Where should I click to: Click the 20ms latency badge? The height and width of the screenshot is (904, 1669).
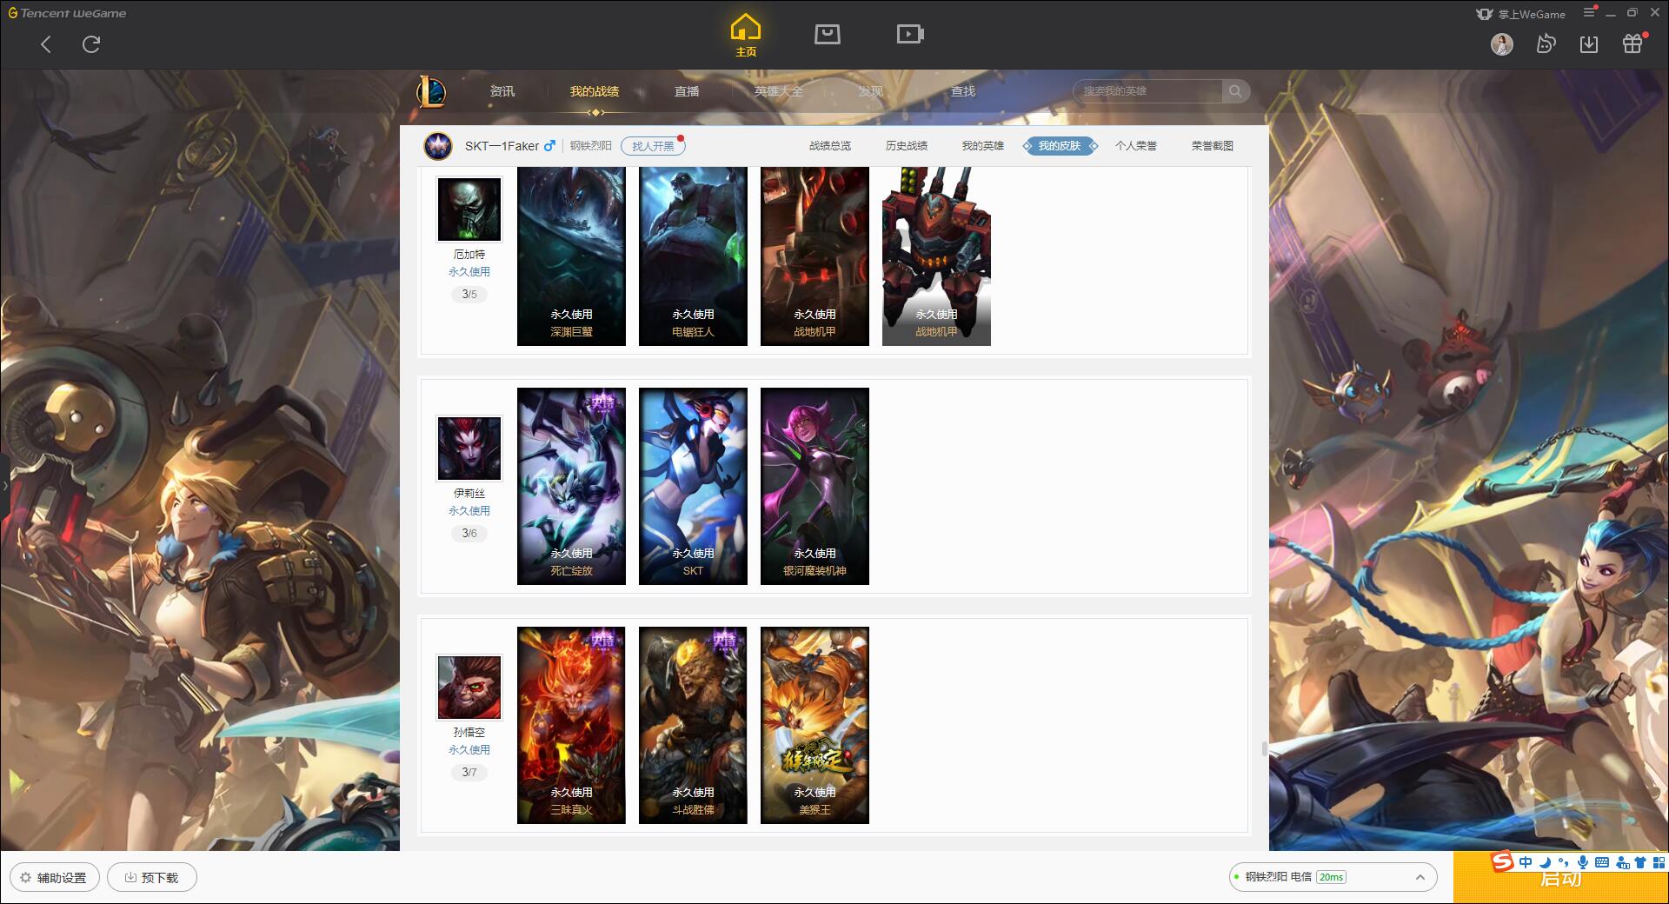[1331, 877]
